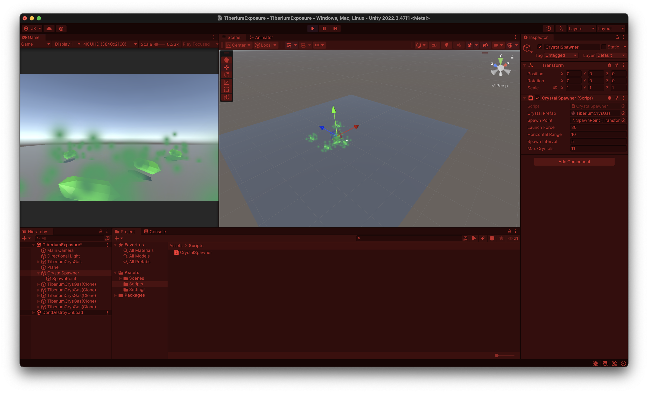
Task: Select the Move tool in Scene
Action: pyautogui.click(x=227, y=68)
